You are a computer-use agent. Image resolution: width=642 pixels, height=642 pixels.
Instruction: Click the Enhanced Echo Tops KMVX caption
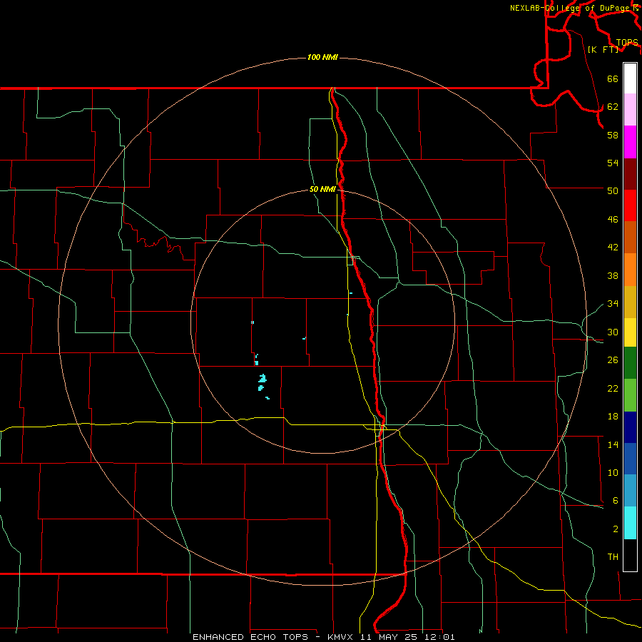pyautogui.click(x=323, y=637)
